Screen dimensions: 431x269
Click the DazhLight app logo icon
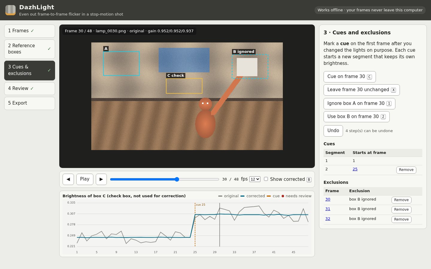pyautogui.click(x=10, y=10)
